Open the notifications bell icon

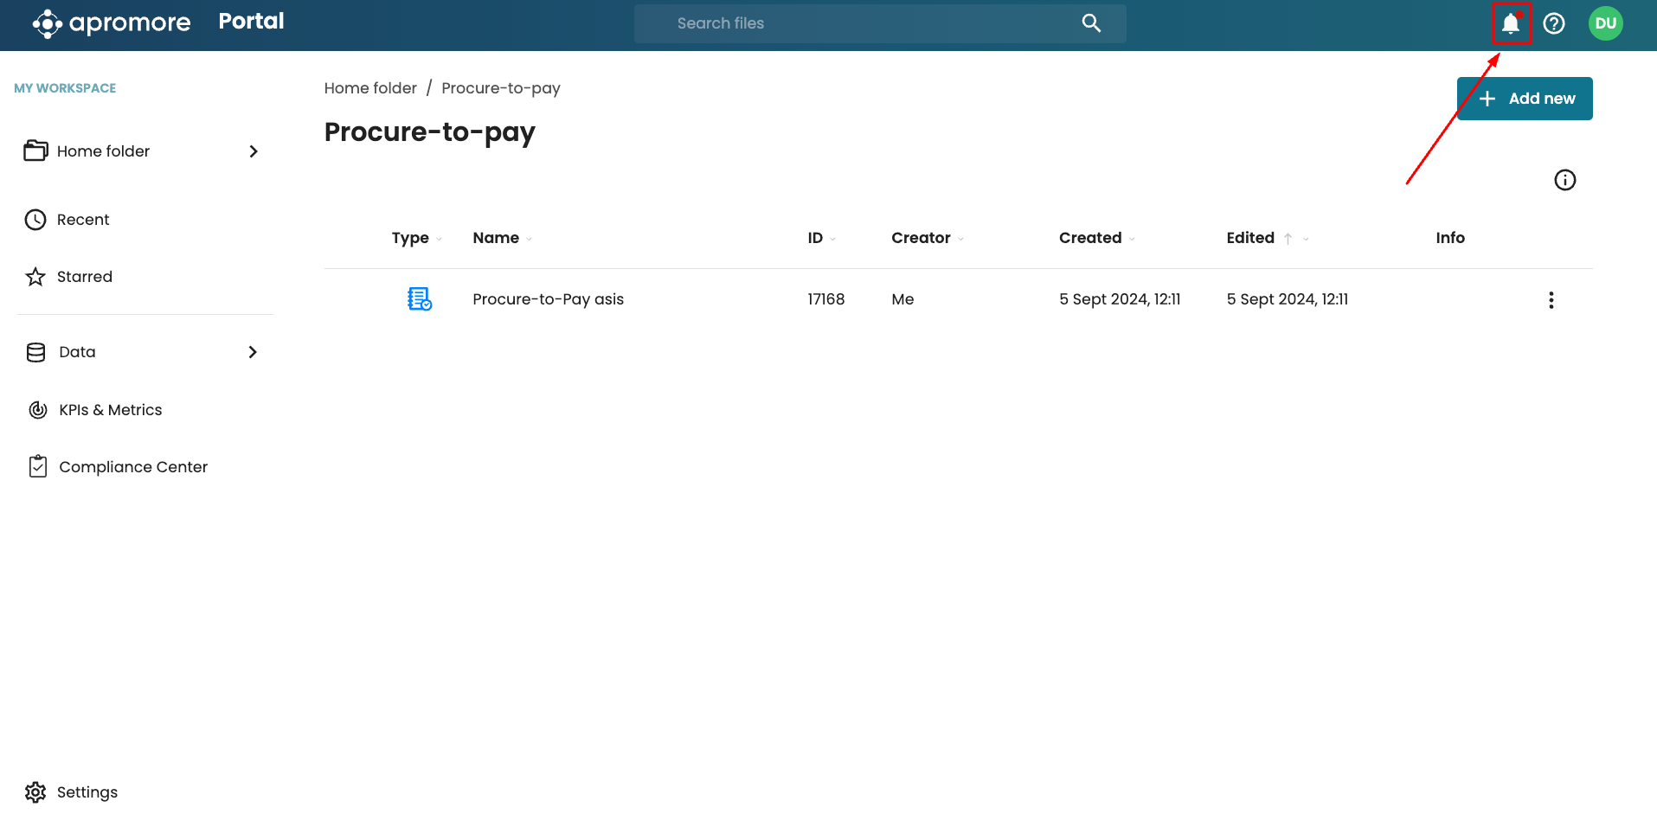1511,23
